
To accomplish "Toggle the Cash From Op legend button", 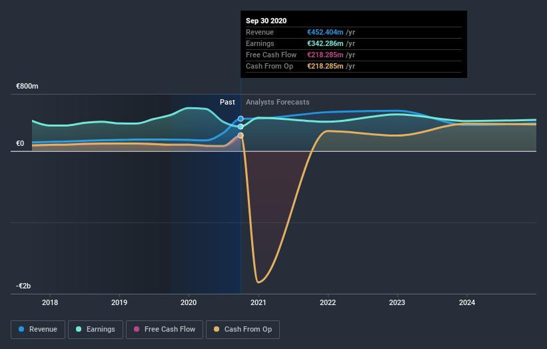I will click(x=243, y=330).
